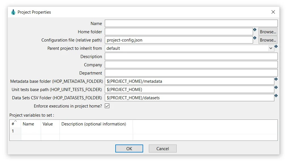
Task: Click variable icon beside Data Sets CSV Folder
Action: point(276,96)
